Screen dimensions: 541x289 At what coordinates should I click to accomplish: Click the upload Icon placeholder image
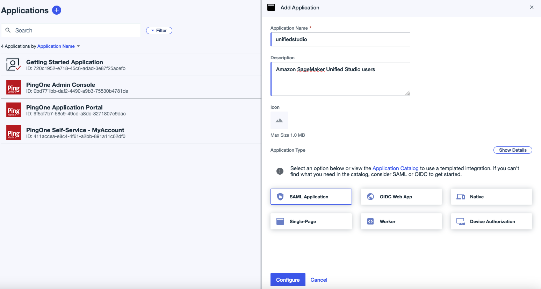coord(279,120)
